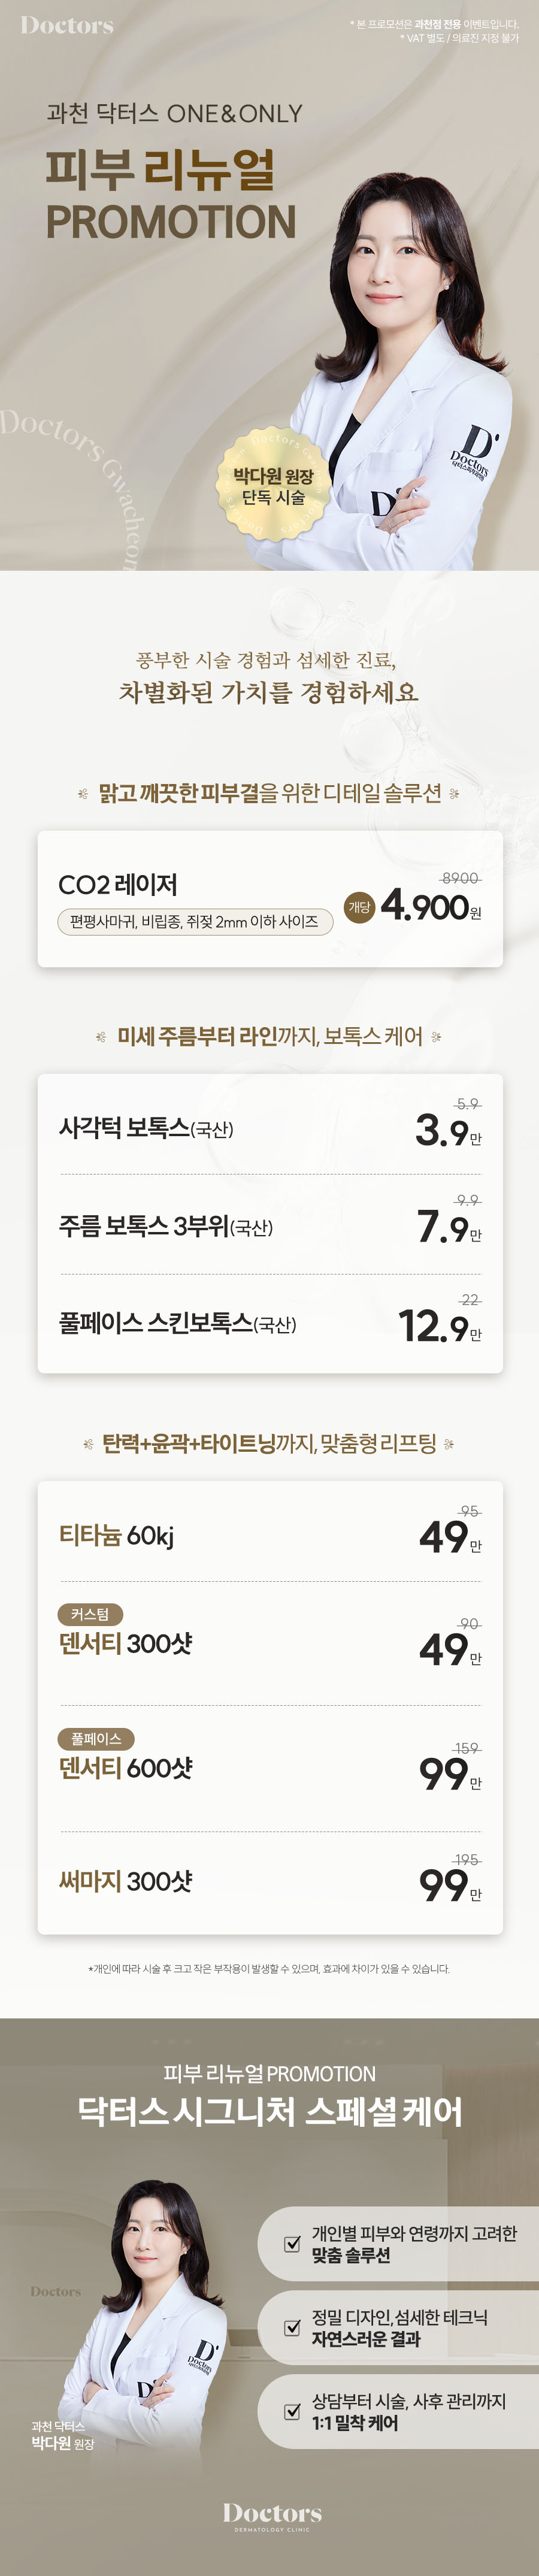Viewport: 539px width, 2576px height.
Task: Tick the 맞춤 솔루션 checkbox
Action: pos(292,2243)
